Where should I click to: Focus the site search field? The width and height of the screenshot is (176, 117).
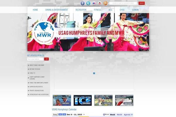(x=123, y=3)
